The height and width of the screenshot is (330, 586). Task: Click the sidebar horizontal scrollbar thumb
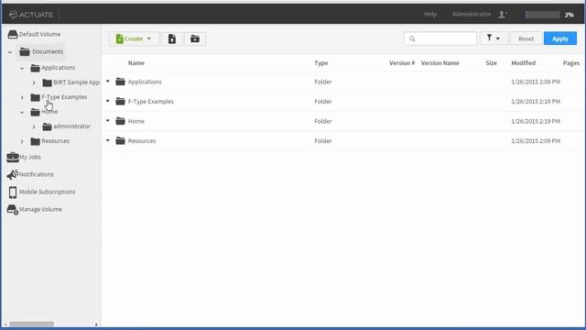coord(32,324)
